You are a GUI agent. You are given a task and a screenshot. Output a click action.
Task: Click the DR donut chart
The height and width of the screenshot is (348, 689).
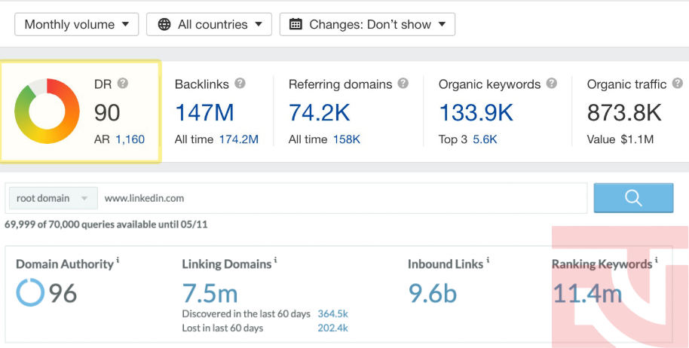click(47, 111)
